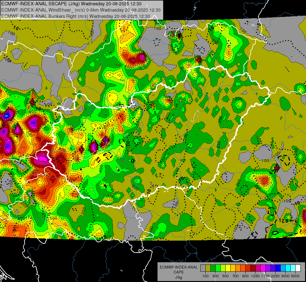Click the 2250 label under the legend
The image size is (306, 282).
[x=275, y=276]
